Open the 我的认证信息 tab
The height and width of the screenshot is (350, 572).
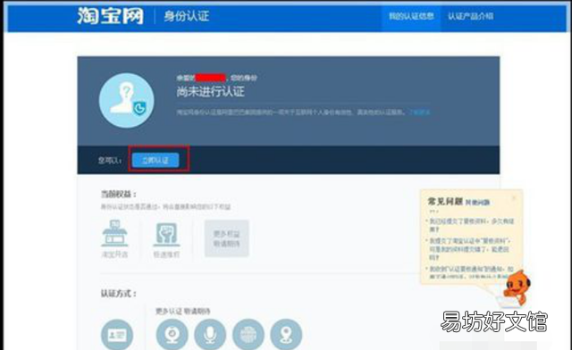411,16
